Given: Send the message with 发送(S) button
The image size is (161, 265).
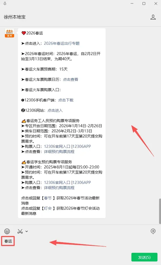Looking at the screenshot, I should [x=144, y=257].
